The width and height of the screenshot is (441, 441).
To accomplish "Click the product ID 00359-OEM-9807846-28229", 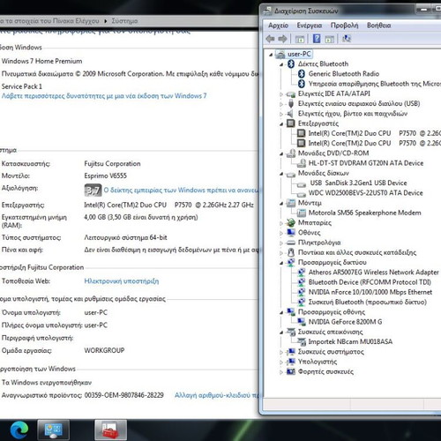I will (123, 395).
